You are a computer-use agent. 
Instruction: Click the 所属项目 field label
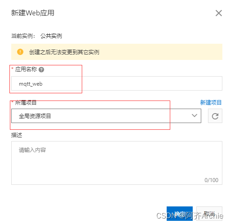click(26, 103)
